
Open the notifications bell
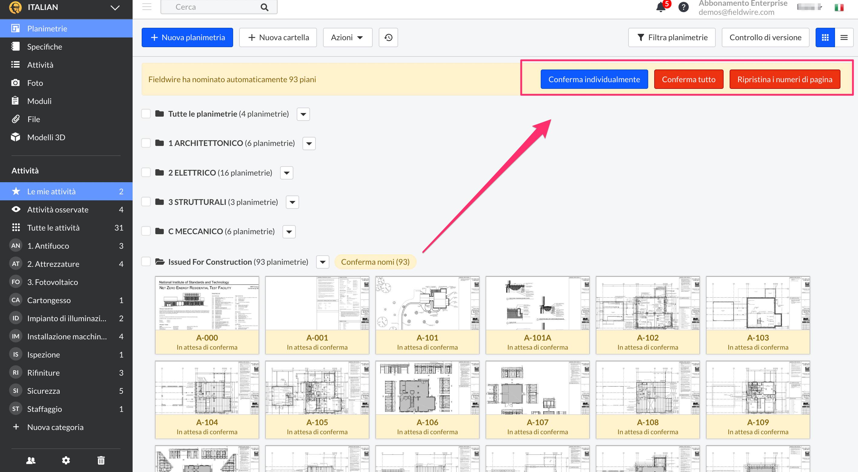tap(661, 7)
